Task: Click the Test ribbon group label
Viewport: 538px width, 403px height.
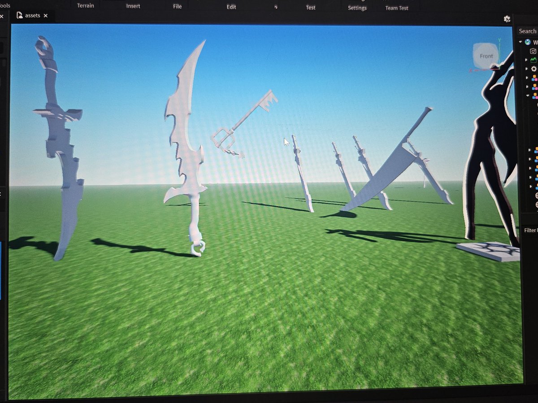Action: (x=311, y=8)
